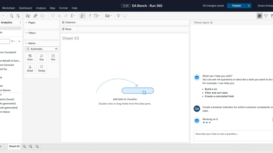This screenshot has height=153, width=273.
Task: Collapse the side pane with chevron arrow
Action: pos(20,23)
